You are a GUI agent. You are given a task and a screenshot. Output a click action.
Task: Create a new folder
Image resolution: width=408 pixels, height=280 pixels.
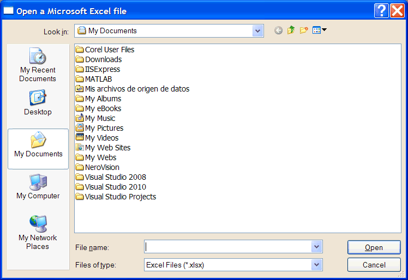(x=304, y=30)
